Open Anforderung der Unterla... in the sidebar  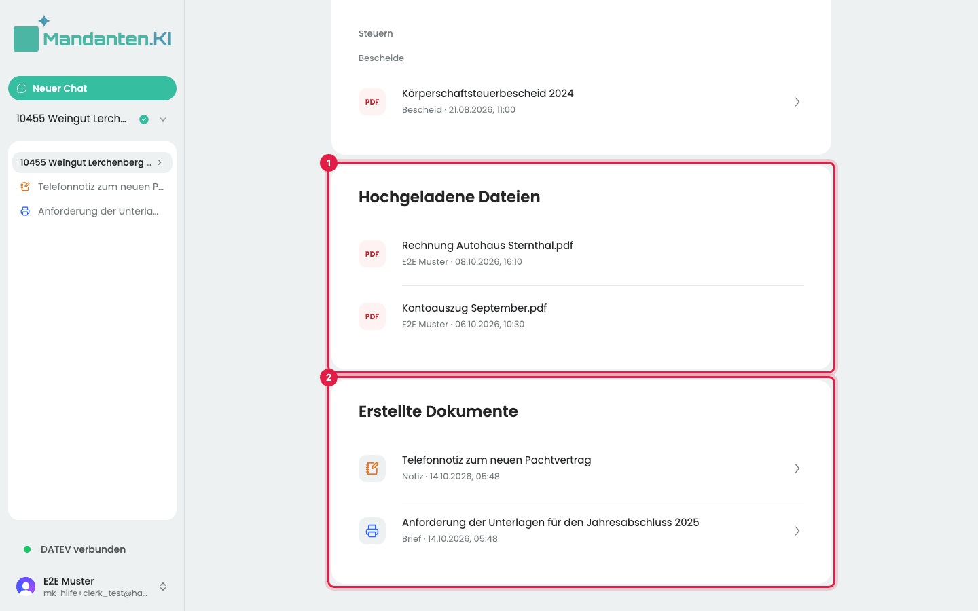[92, 211]
